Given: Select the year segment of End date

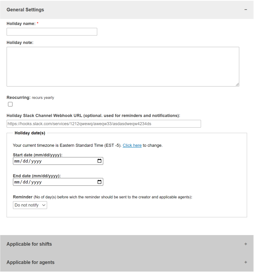Looking at the screenshot, I should [36, 182].
